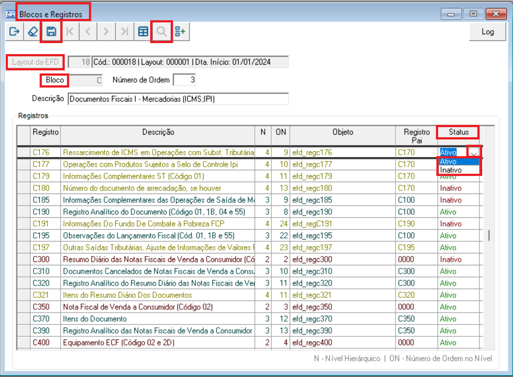Click the Inativo status of row C185
Screen dimensions: 513x377
458,200
